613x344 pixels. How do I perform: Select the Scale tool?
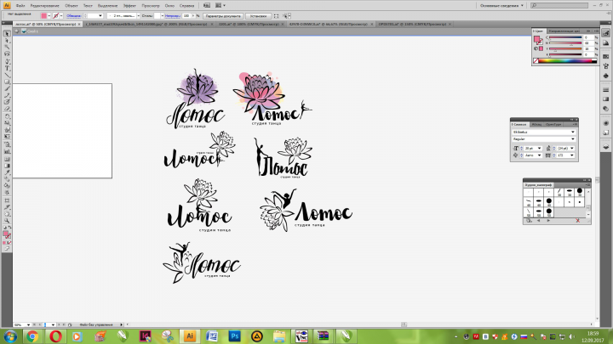[x=7, y=123]
